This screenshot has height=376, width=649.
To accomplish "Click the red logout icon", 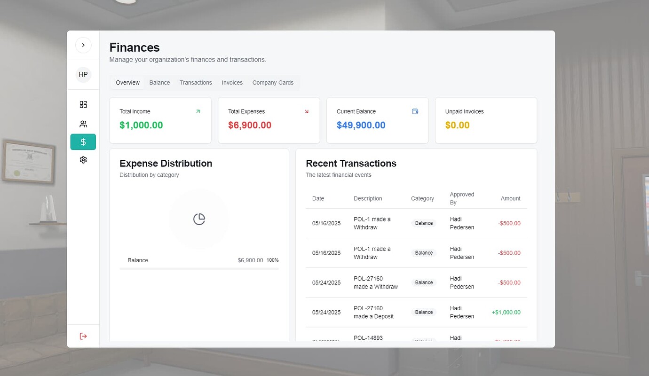I will 83,336.
